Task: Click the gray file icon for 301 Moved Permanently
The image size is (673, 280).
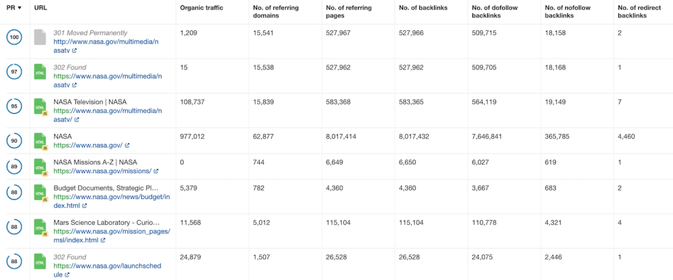Action: pyautogui.click(x=40, y=38)
